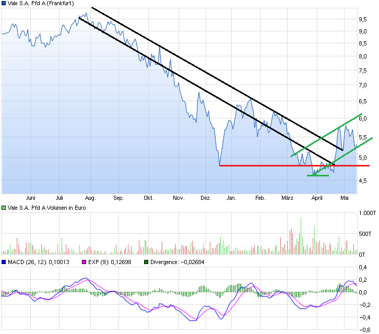Click the Jan. label on the time axis

[x=232, y=198]
